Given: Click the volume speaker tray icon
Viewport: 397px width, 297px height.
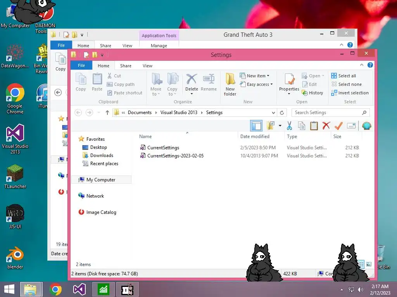Looking at the screenshot, I should coord(360,289).
